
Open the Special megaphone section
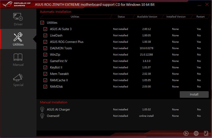pyautogui.click(x=18, y=80)
